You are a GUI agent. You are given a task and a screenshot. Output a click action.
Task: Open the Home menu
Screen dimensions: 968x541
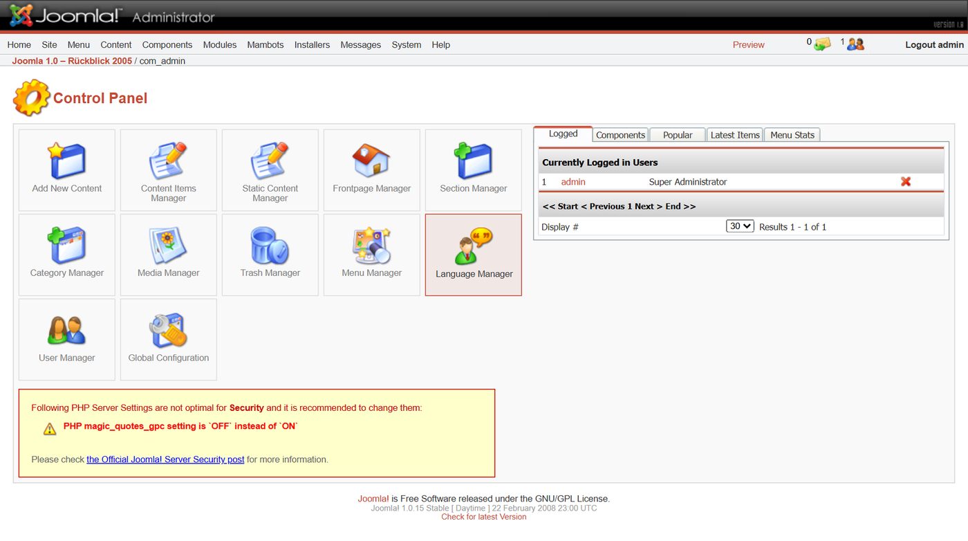(19, 44)
